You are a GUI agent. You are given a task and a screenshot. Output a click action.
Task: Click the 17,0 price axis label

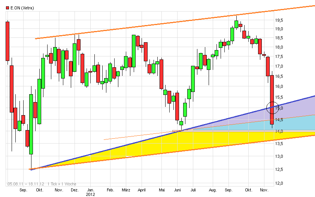click(x=279, y=66)
